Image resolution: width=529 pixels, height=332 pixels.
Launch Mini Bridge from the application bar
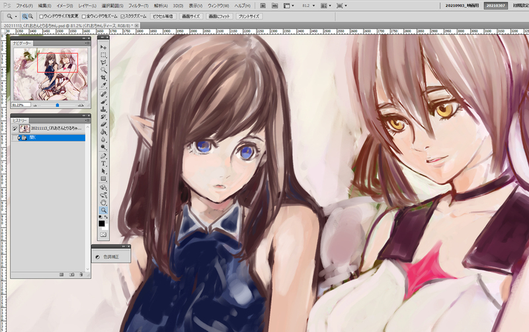pyautogui.click(x=275, y=6)
